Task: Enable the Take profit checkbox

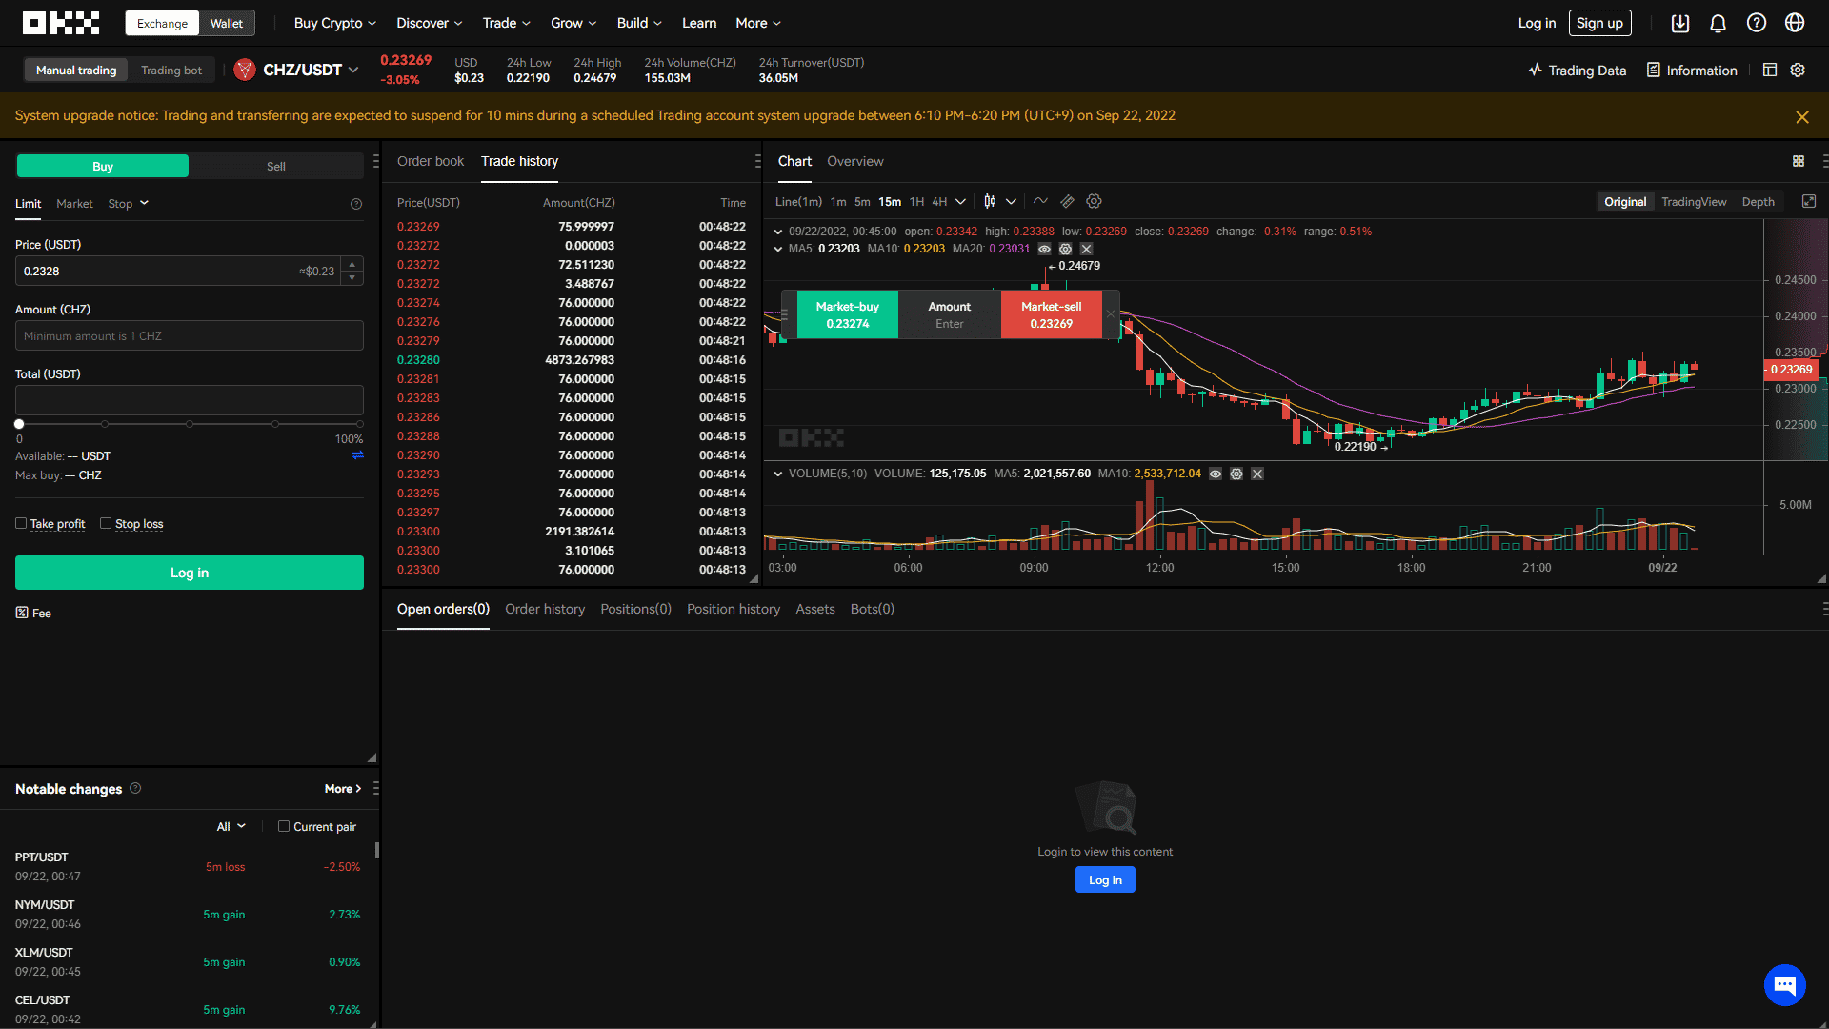Action: point(21,523)
